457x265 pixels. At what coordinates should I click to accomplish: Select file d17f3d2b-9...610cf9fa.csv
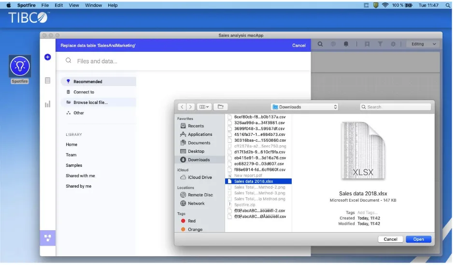[x=258, y=152]
